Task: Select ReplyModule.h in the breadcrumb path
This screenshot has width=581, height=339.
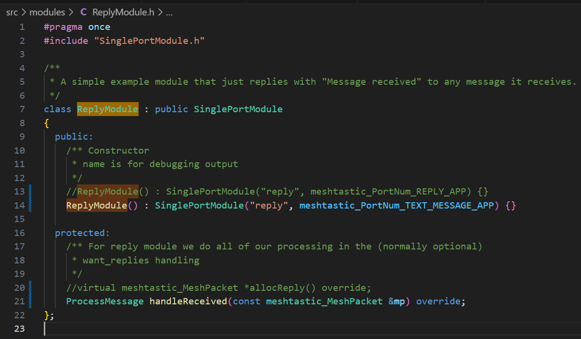Action: 123,13
